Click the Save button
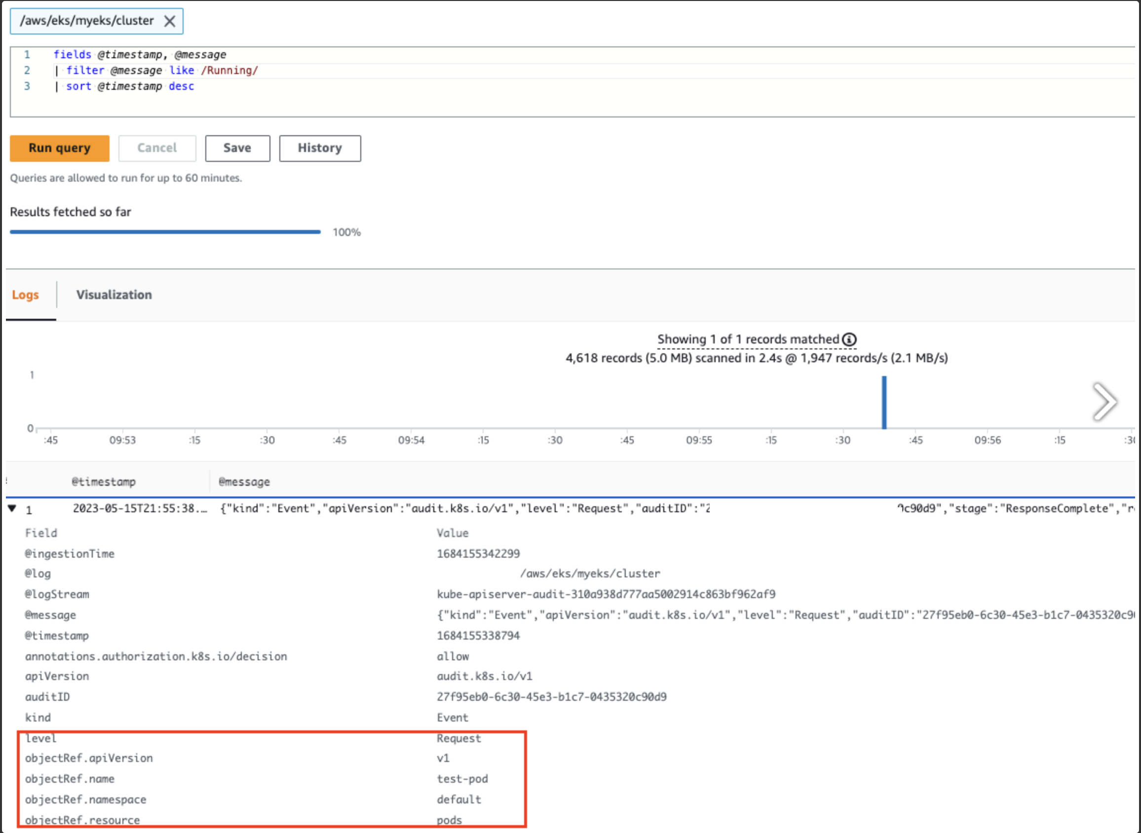1141x833 pixels. point(237,148)
